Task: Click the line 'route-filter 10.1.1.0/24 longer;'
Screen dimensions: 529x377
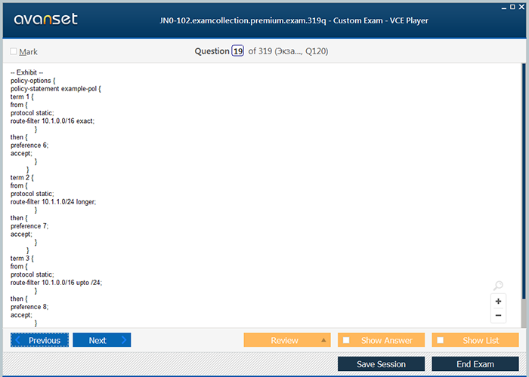Action: (54, 201)
